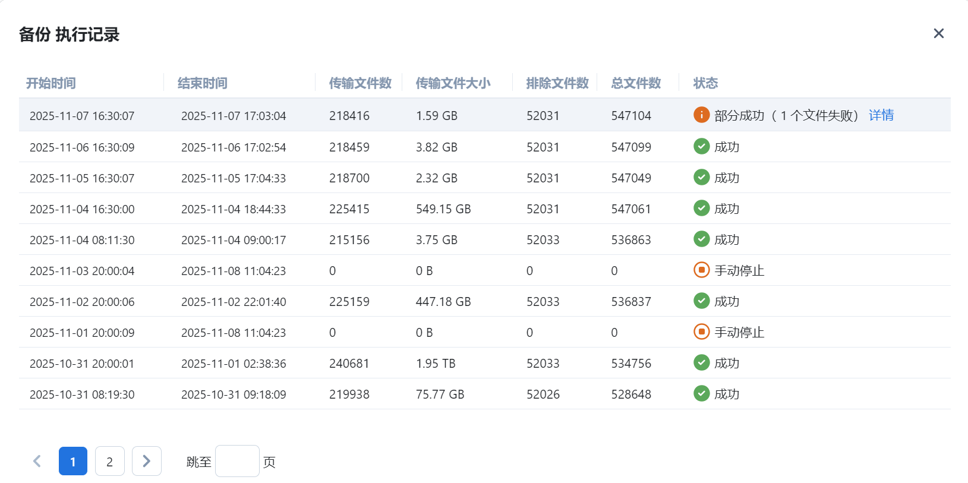Image resolution: width=968 pixels, height=483 pixels.
Task: Click the 状态 column header
Action: tap(705, 83)
